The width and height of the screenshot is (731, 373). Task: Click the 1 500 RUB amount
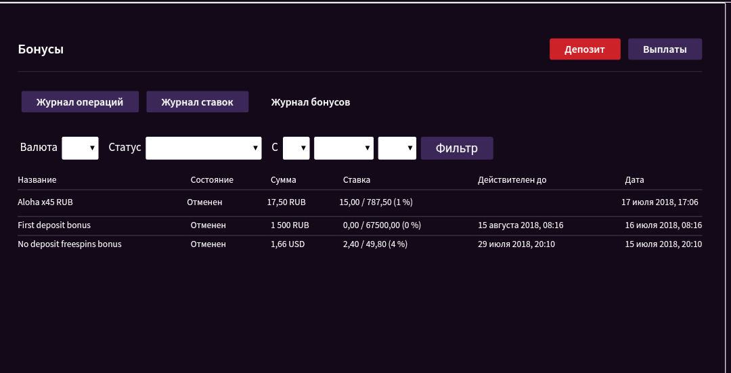(x=290, y=225)
